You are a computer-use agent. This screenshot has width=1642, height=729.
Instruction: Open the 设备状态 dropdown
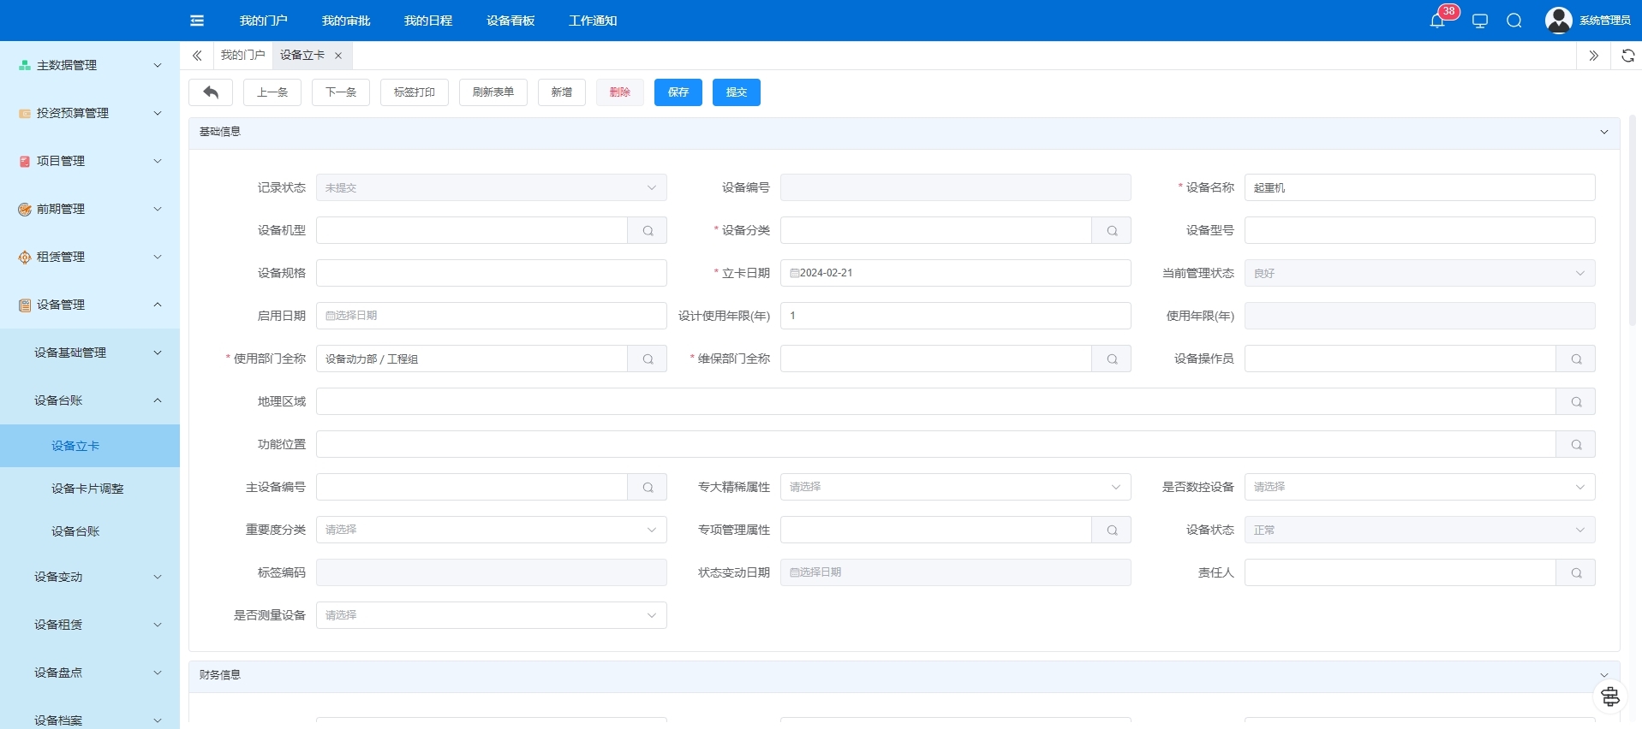pos(1420,530)
